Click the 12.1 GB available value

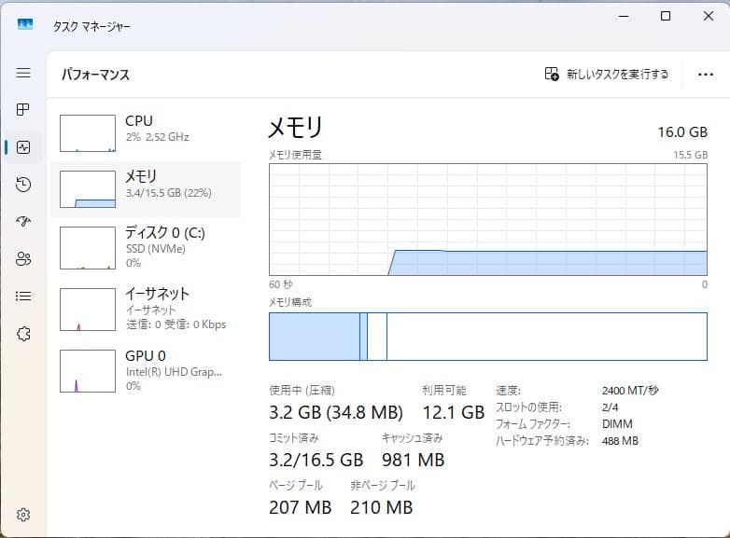tap(454, 412)
